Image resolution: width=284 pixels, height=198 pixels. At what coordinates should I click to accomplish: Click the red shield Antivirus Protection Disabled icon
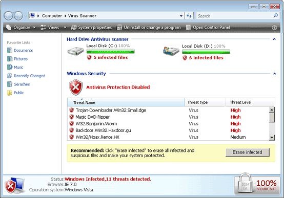(x=76, y=87)
